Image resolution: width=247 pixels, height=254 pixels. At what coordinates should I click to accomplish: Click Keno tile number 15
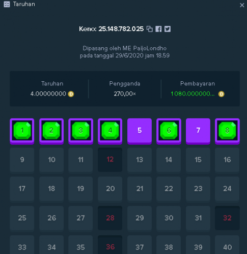click(198, 160)
